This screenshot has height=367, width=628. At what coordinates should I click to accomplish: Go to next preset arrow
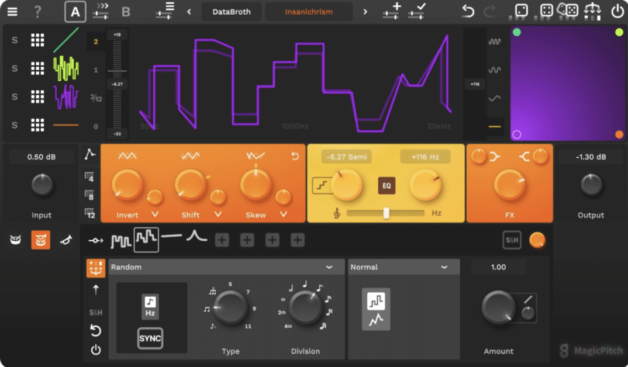(365, 12)
